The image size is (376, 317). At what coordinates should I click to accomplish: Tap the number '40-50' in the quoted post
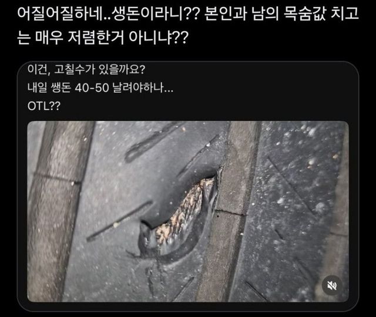click(x=92, y=88)
